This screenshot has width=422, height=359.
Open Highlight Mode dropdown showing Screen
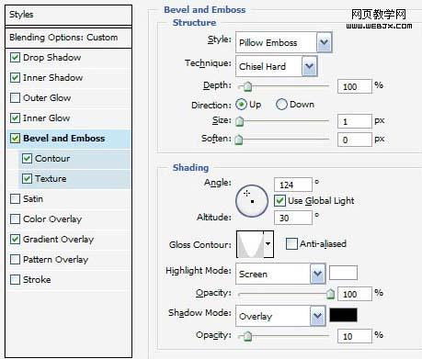click(280, 274)
